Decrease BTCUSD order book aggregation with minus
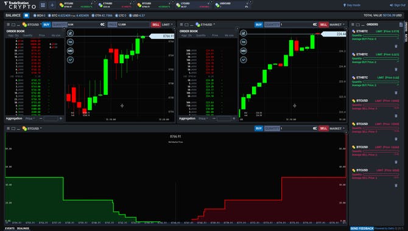408x231 pixels. tap(41, 119)
